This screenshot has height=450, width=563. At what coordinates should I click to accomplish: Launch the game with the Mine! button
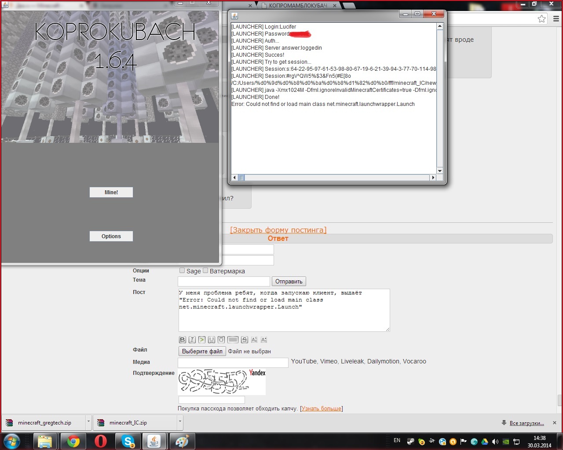tap(111, 192)
